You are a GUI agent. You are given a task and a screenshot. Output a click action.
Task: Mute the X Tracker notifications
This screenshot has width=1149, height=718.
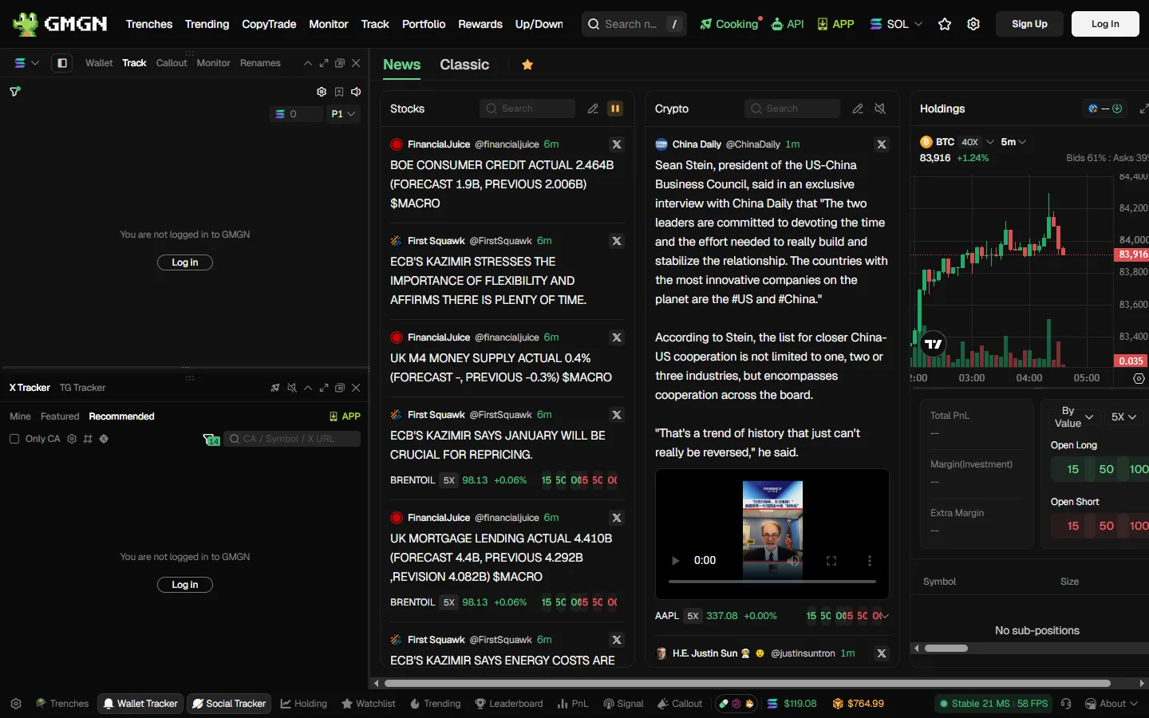tap(292, 388)
